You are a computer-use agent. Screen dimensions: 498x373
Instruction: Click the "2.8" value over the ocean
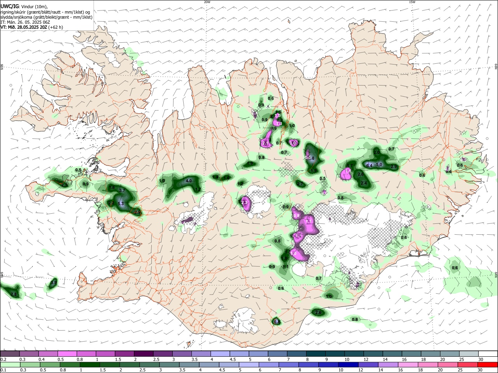pos(14,295)
